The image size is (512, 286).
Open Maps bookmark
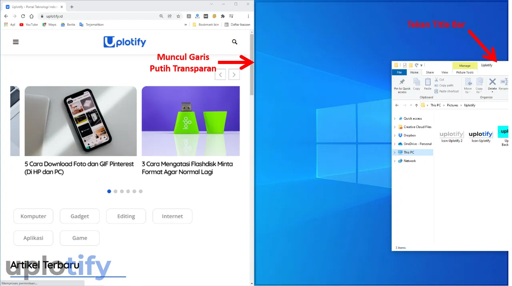tap(49, 24)
